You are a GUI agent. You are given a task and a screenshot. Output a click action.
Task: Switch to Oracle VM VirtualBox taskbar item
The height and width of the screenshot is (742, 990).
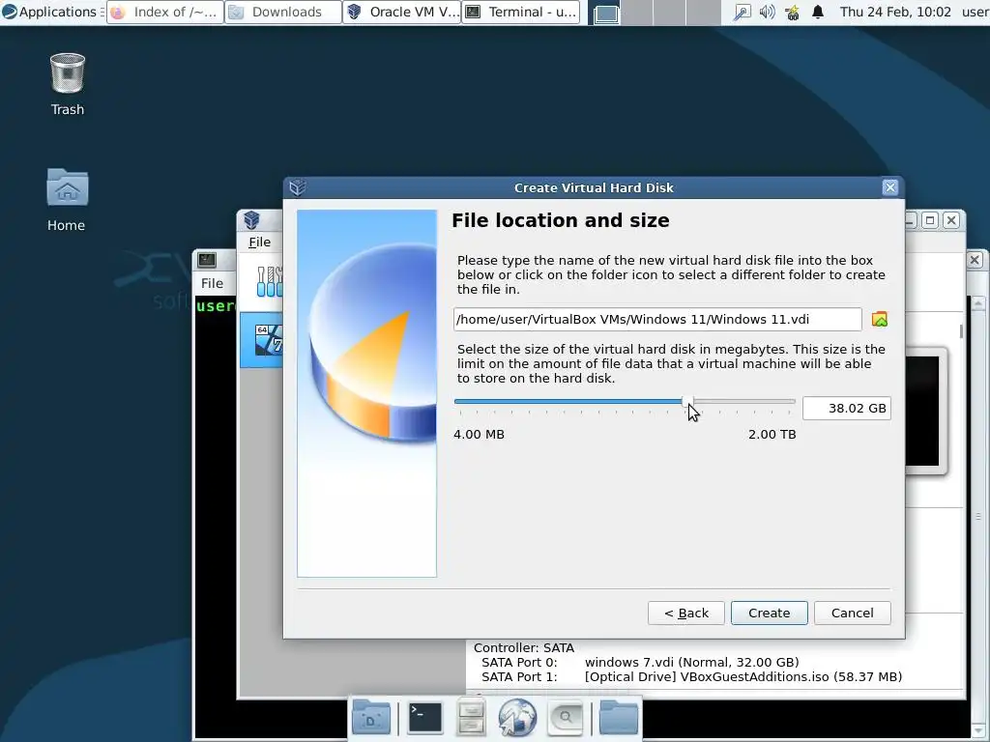click(402, 12)
